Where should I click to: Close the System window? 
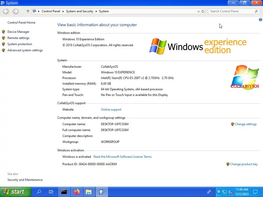pyautogui.click(x=257, y=3)
